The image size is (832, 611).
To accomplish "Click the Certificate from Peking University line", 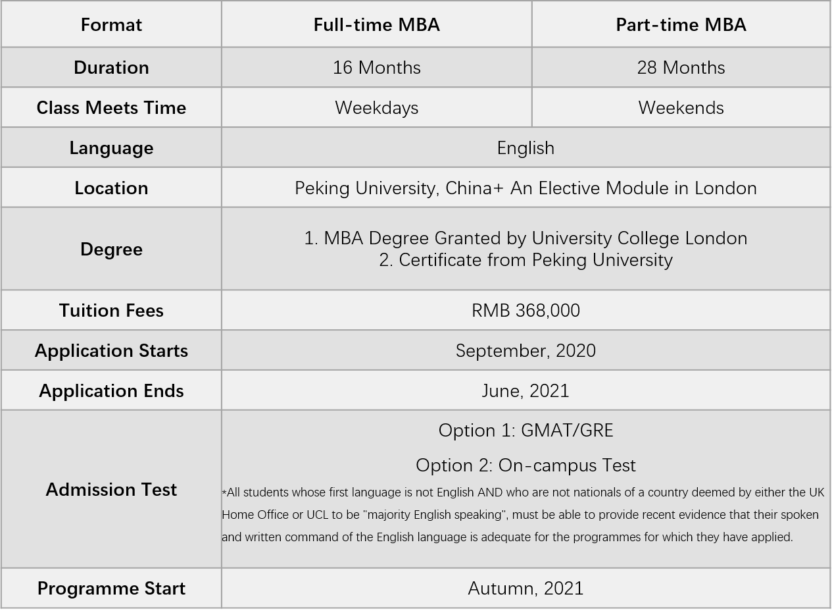I will (526, 260).
